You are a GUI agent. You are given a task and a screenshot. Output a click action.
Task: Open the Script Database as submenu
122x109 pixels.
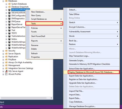[x=44, y=19]
